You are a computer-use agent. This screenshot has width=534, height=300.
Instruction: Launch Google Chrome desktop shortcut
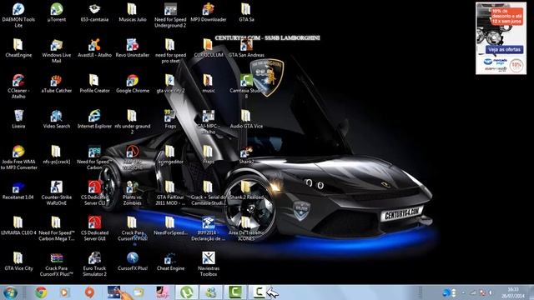tap(133, 83)
